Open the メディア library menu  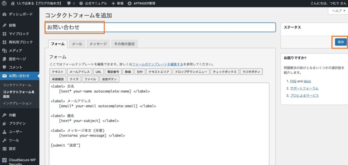tap(15, 51)
